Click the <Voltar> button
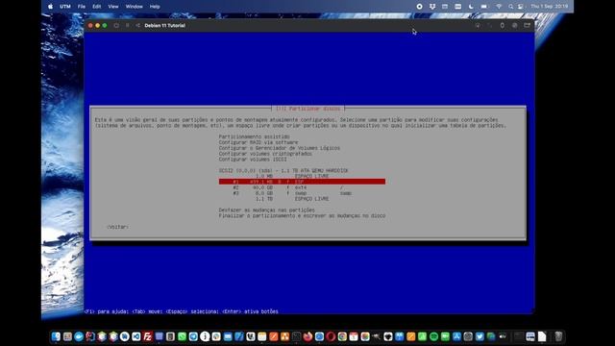The height and width of the screenshot is (346, 615). click(117, 227)
